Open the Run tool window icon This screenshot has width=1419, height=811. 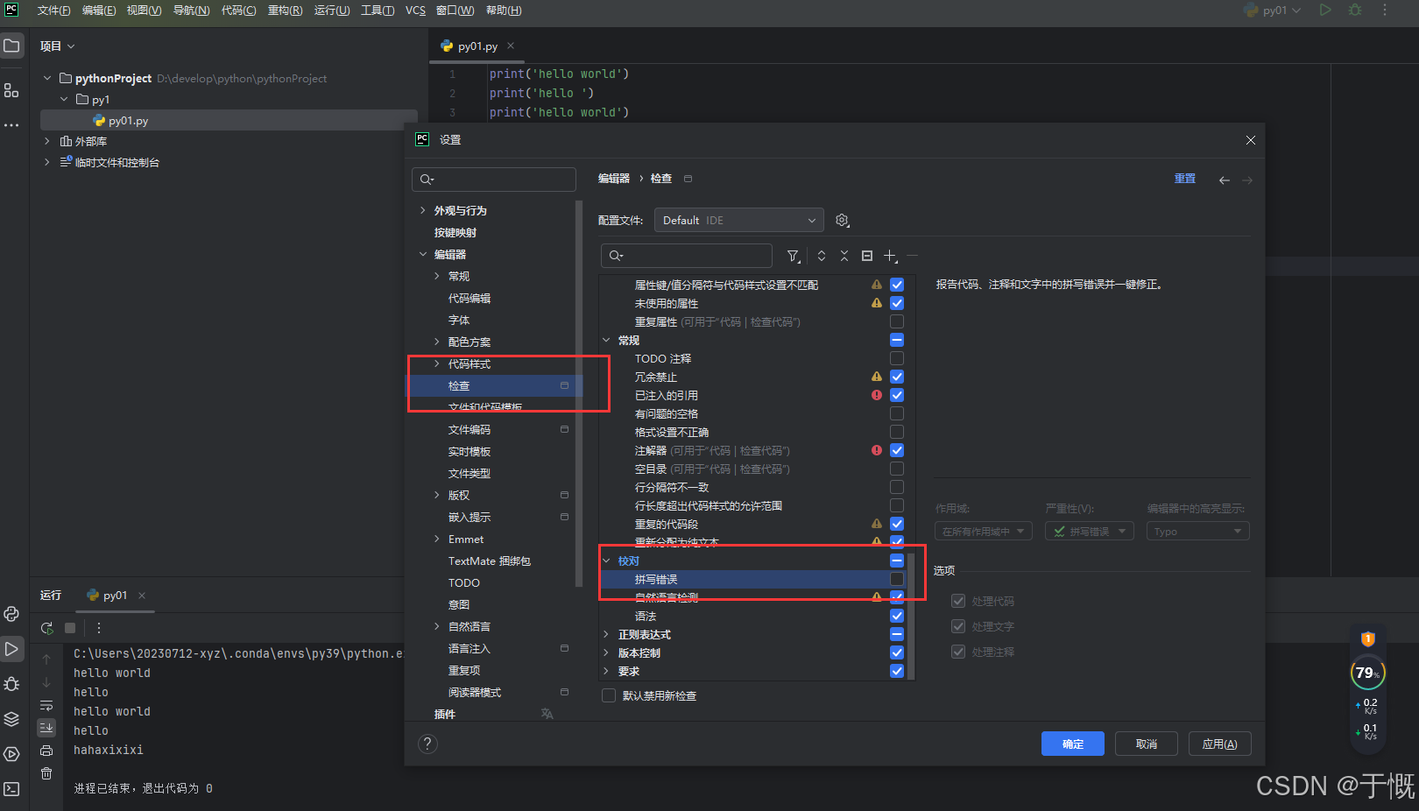click(11, 649)
